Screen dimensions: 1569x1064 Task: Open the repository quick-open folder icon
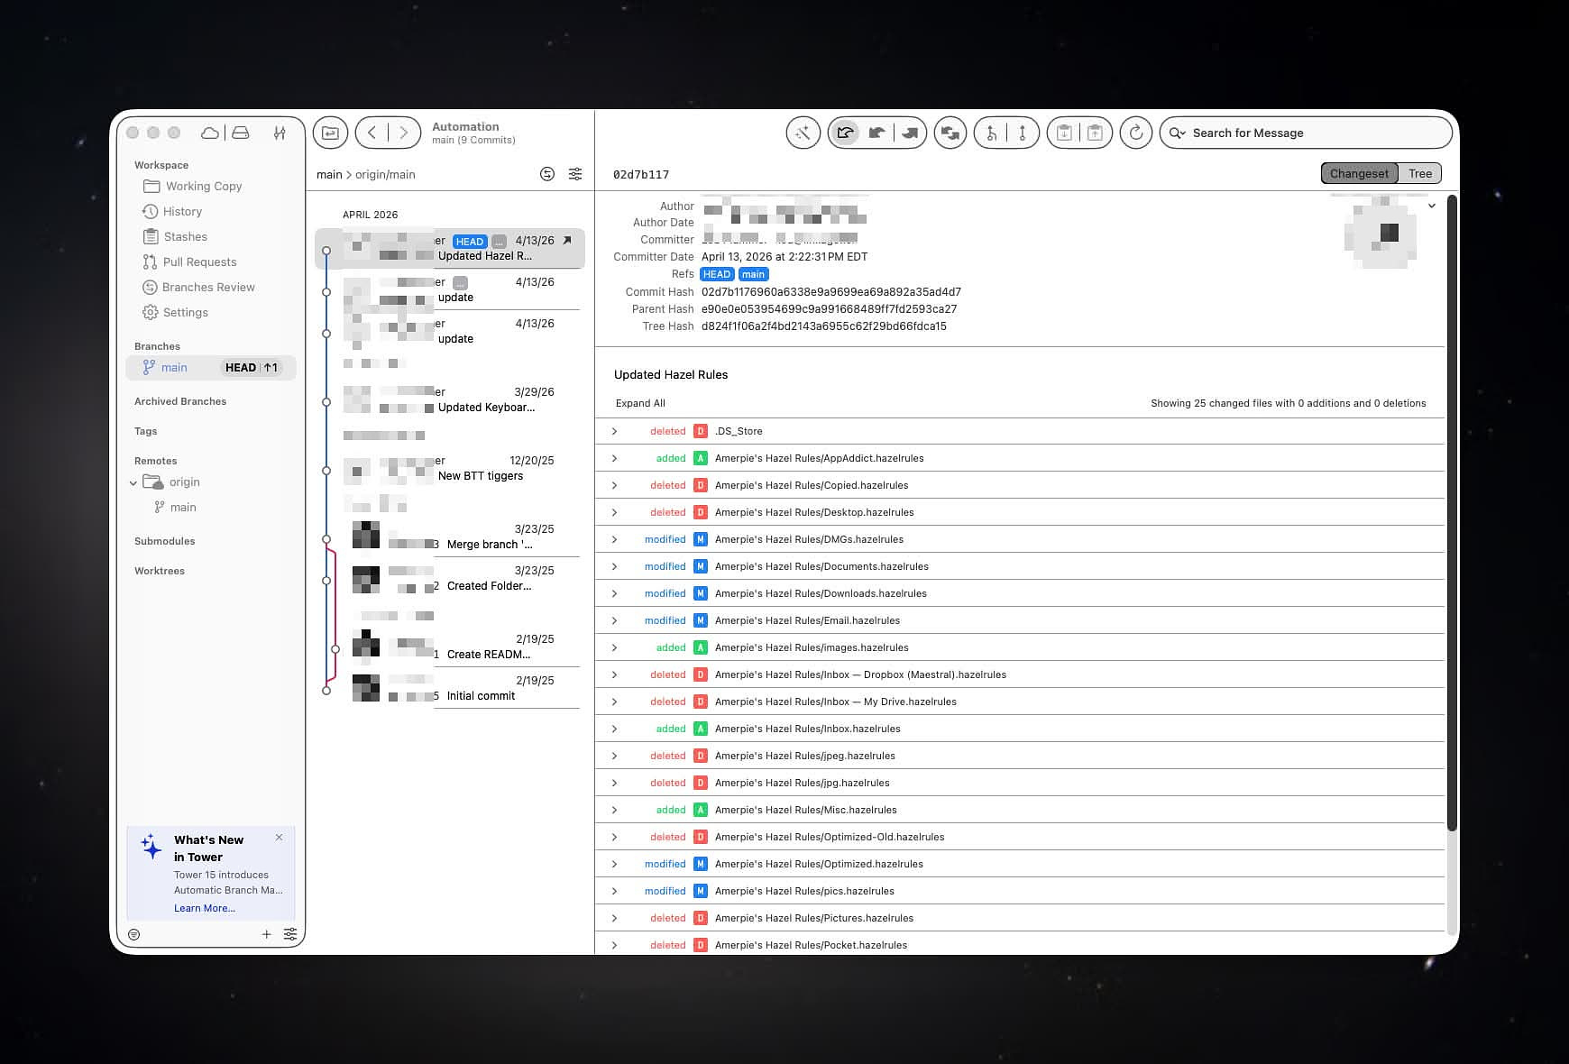330,133
